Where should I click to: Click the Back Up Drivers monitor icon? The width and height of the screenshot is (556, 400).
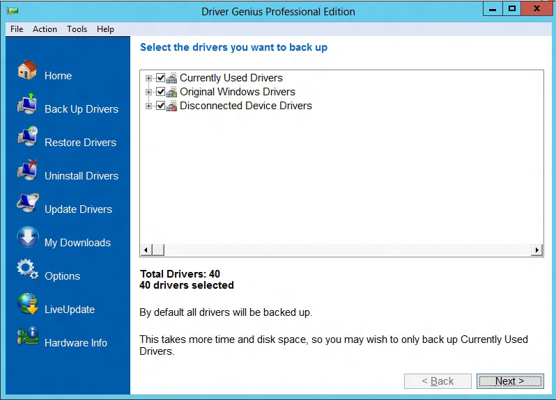[x=27, y=103]
